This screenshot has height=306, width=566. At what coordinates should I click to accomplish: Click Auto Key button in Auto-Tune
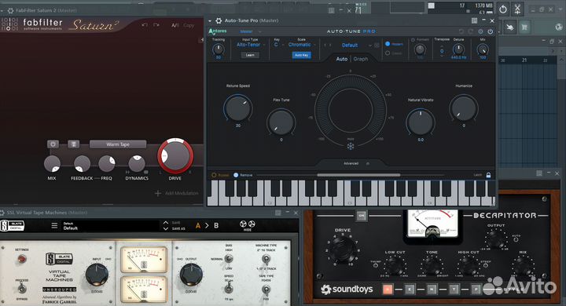[301, 55]
